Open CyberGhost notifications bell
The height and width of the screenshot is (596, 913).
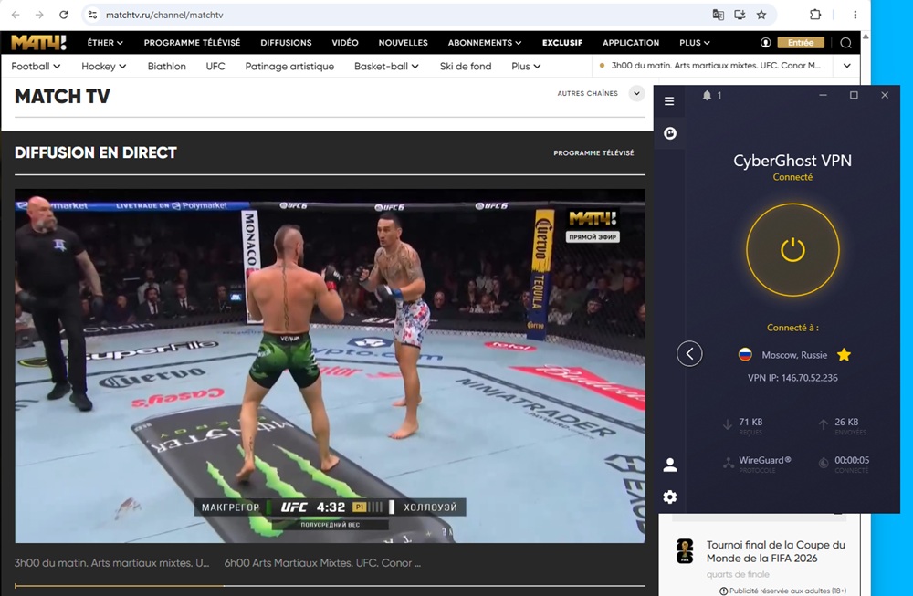click(x=707, y=96)
